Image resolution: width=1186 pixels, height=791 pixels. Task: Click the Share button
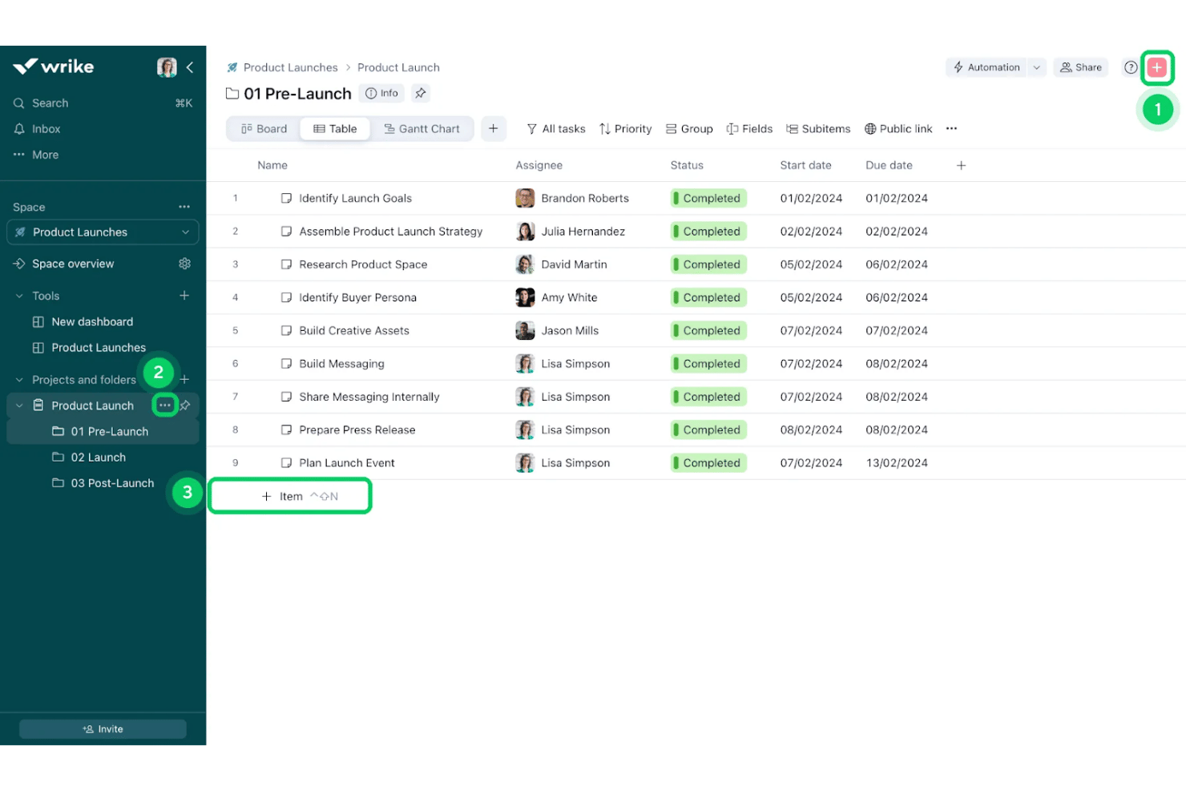(1081, 67)
